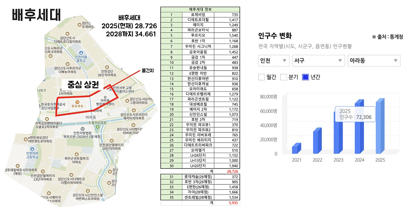Screen dimensions: 418x207
Task: Select the red 28,726 total cell
Action: click(227, 172)
